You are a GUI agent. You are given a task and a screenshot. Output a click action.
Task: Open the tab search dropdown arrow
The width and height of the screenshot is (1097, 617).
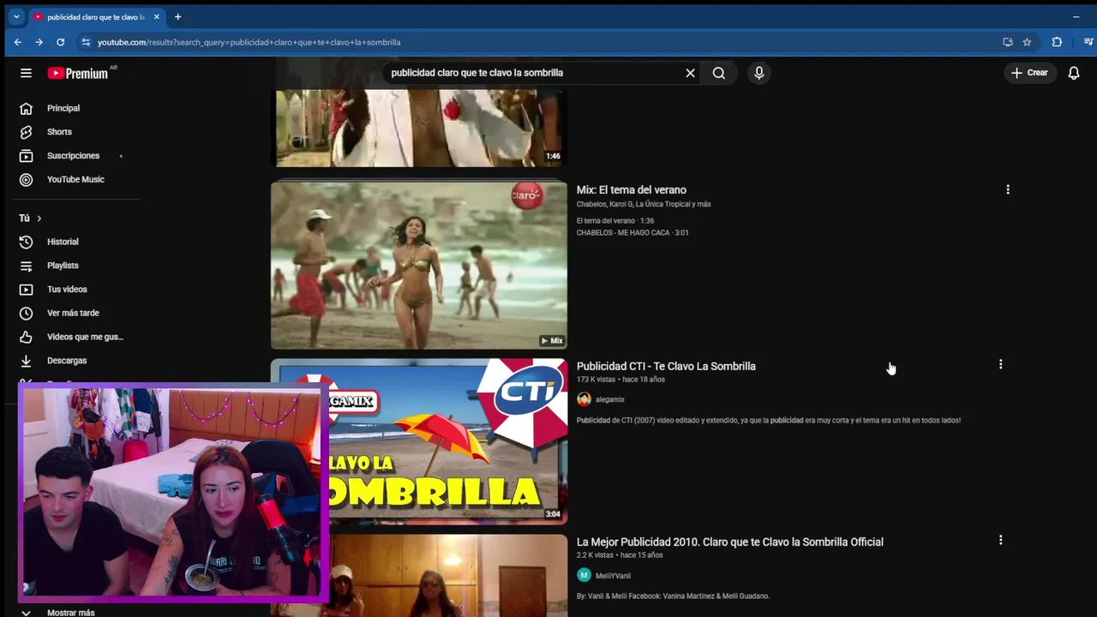[x=15, y=16]
